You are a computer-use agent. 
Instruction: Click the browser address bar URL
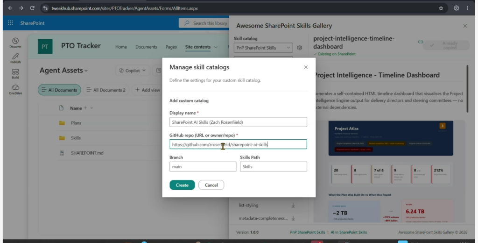(125, 8)
